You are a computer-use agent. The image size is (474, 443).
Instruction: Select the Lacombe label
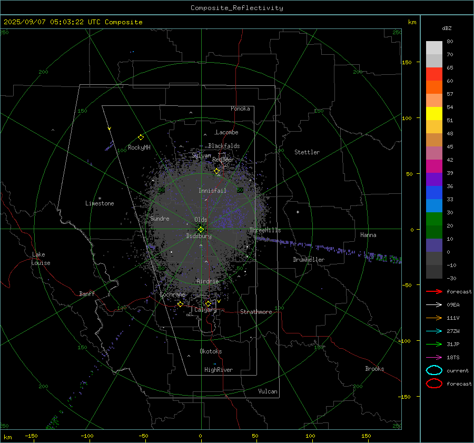(x=227, y=132)
